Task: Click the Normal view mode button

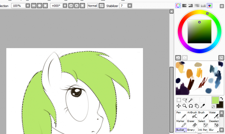Action: [92, 6]
